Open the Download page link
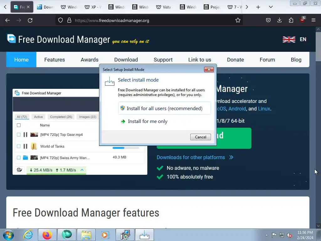 point(126,60)
